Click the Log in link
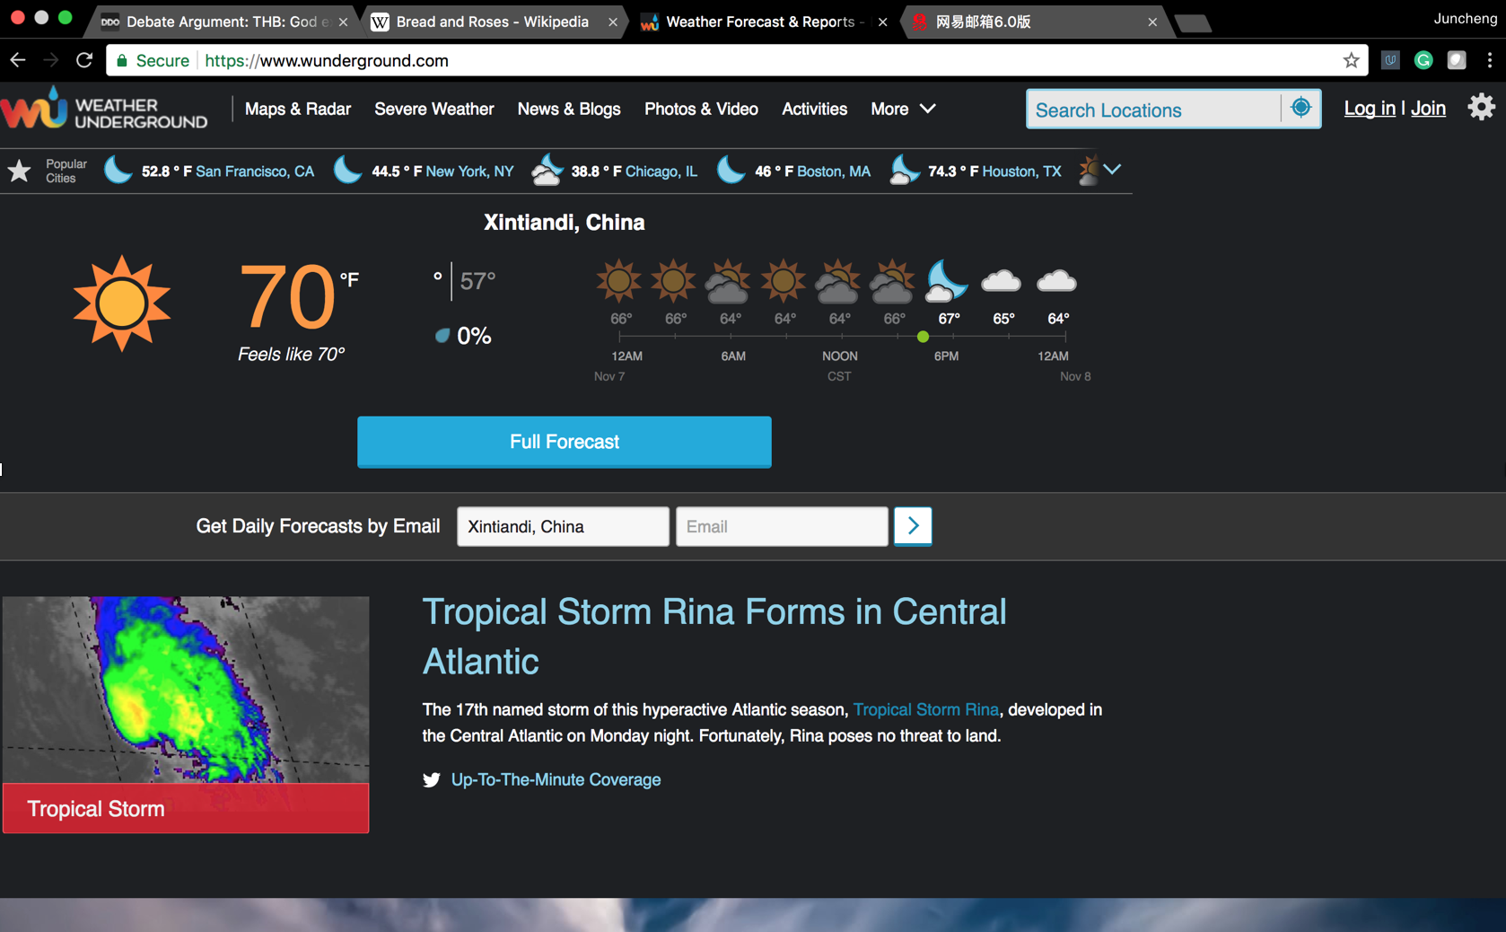The width and height of the screenshot is (1506, 932). pos(1370,109)
